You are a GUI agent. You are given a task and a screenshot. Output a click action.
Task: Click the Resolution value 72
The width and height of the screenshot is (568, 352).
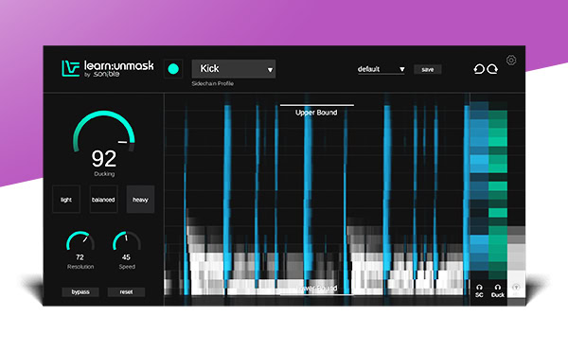point(80,257)
